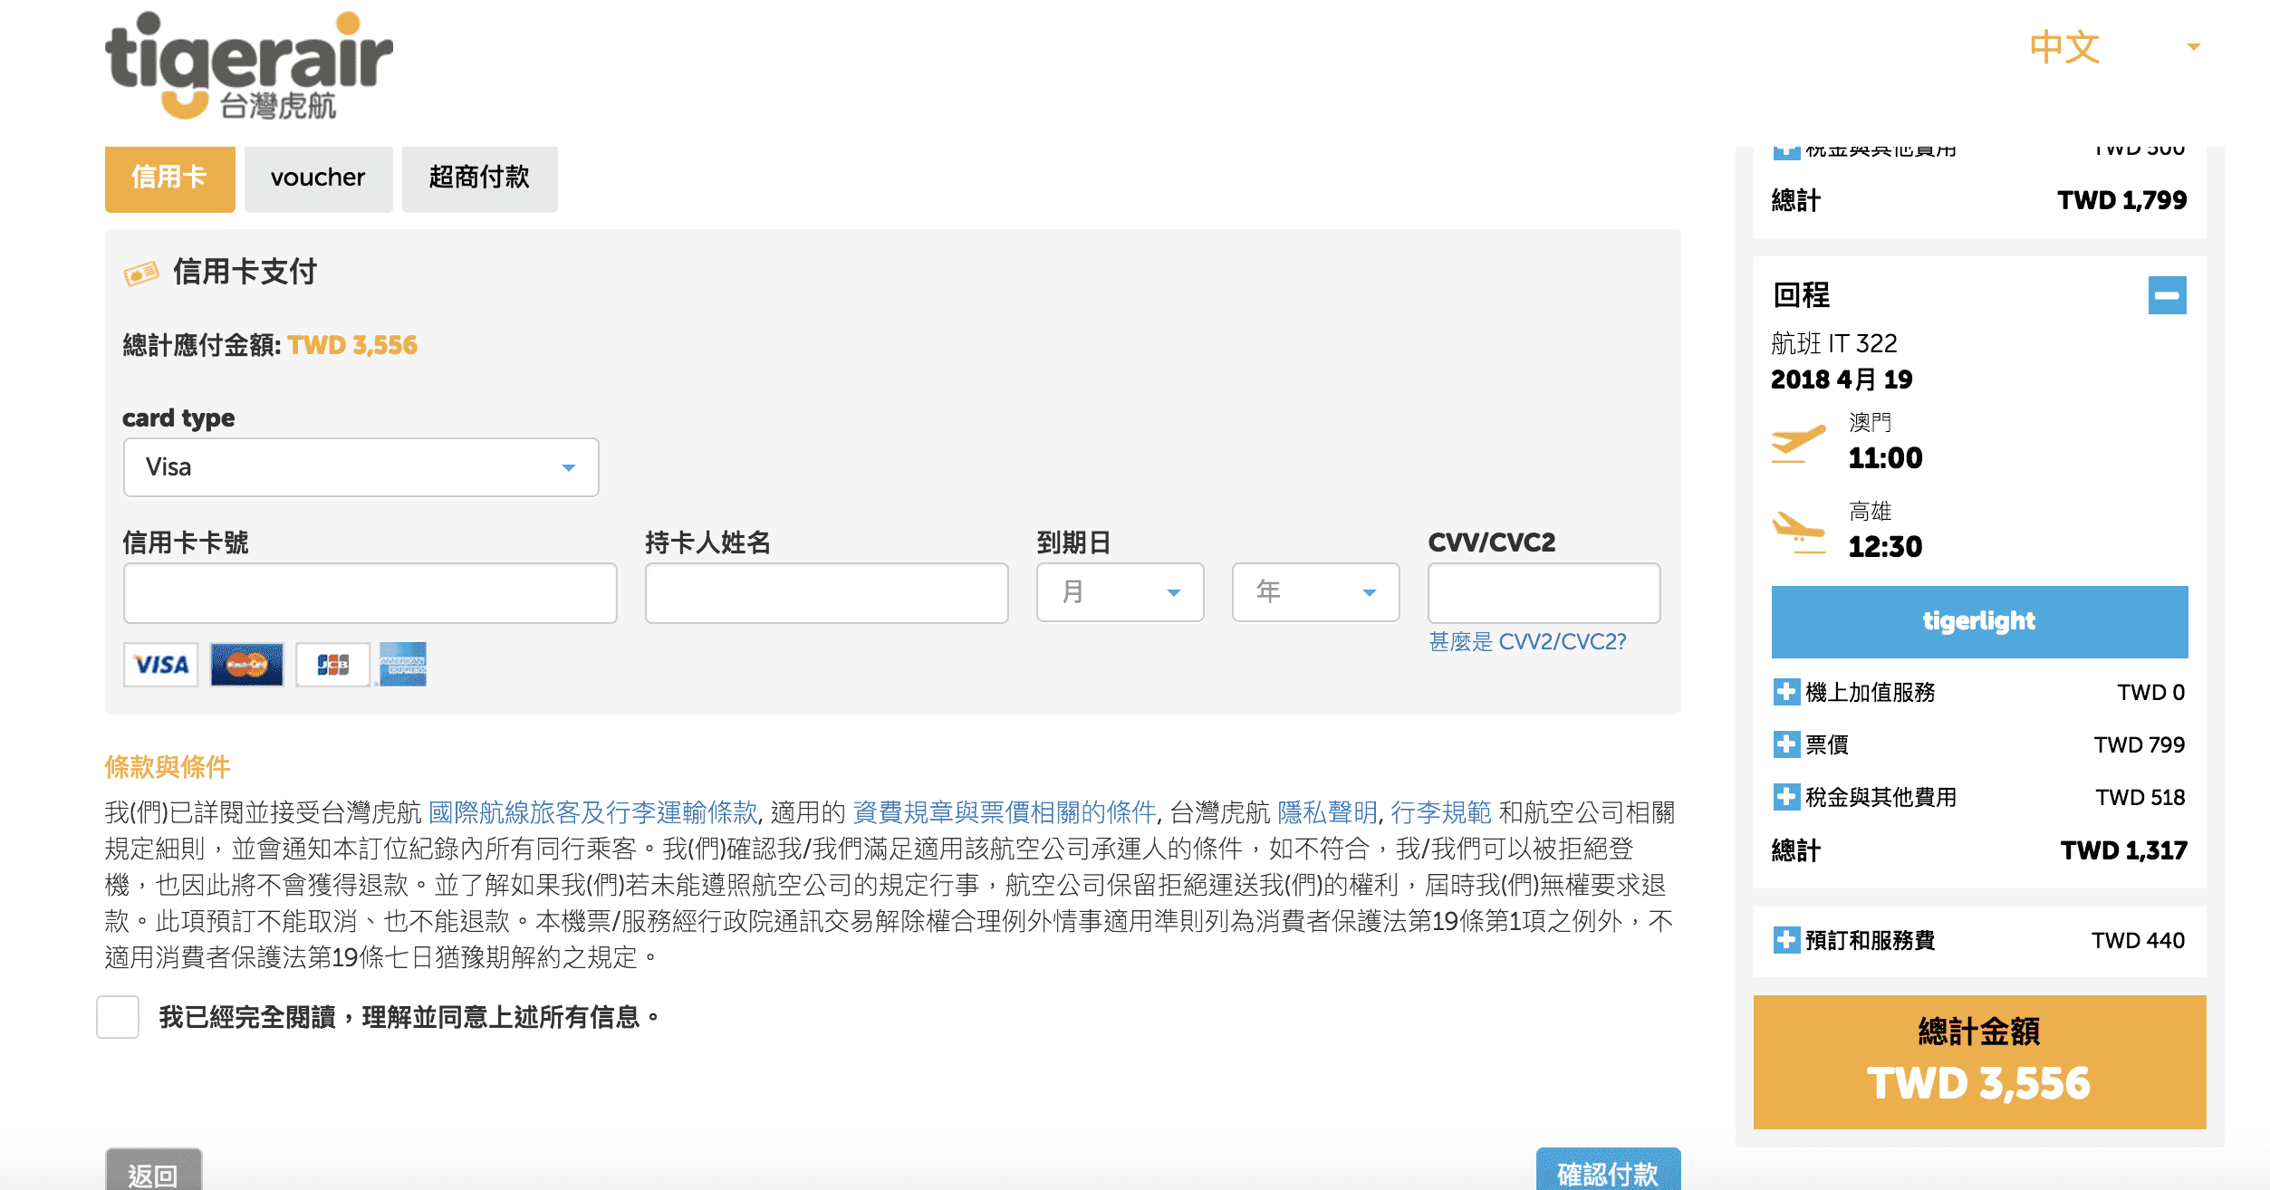2270x1190 pixels.
Task: Open 資費規章與票價相關的條件 link
Action: (x=1005, y=812)
